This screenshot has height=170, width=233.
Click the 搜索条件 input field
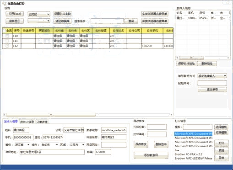coord(107,21)
